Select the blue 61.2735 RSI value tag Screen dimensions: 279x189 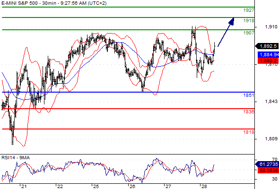click(x=267, y=164)
